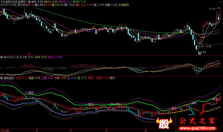
Task: Click the DIF: 0.11 value
Action: click(x=28, y=57)
